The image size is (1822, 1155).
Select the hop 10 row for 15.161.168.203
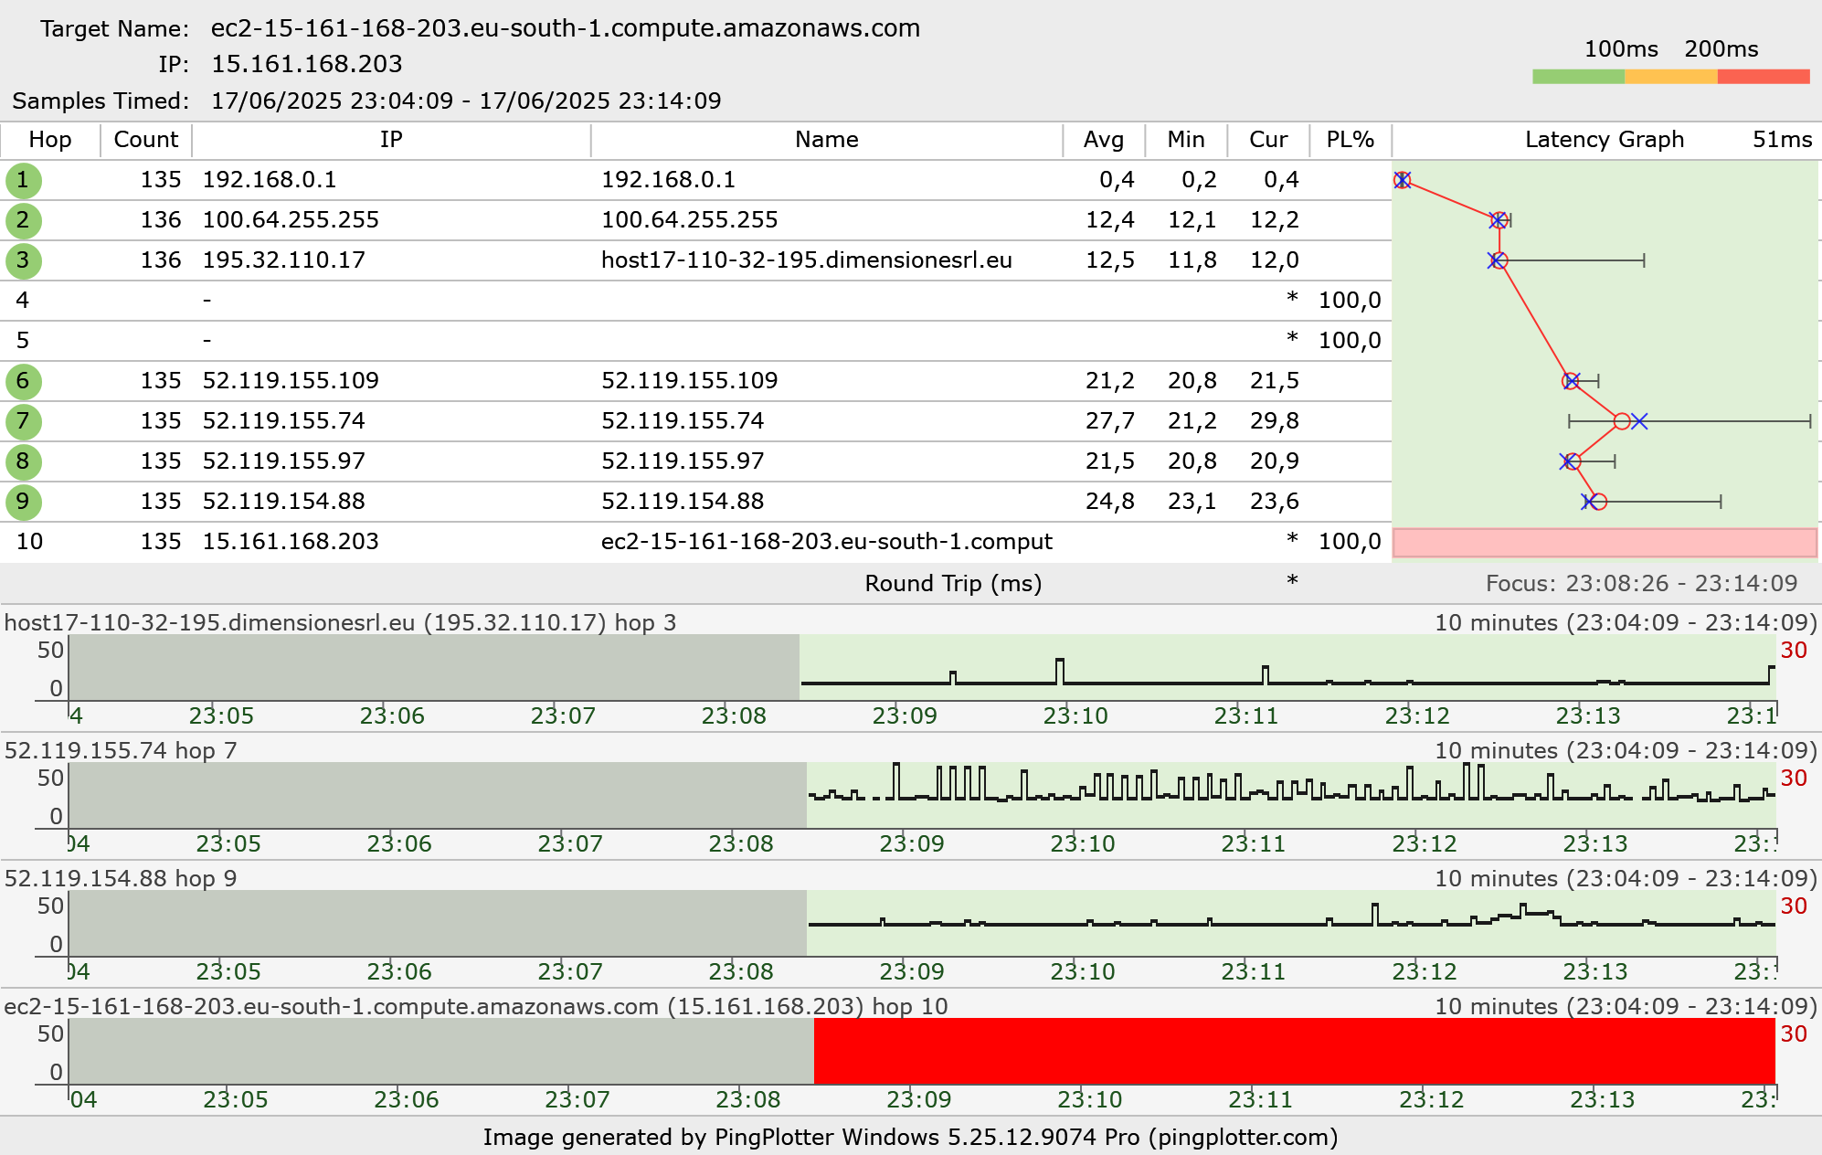pyautogui.click(x=289, y=542)
